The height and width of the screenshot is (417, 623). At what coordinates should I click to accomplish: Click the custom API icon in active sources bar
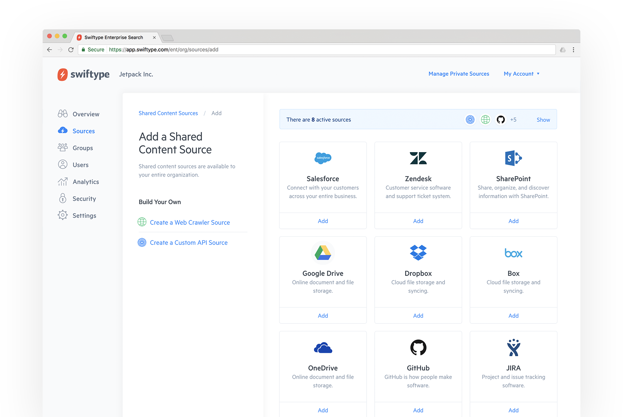[470, 119]
